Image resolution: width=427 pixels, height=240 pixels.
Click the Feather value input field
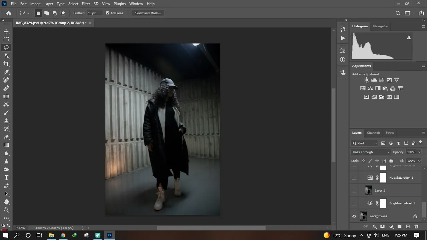[95, 13]
